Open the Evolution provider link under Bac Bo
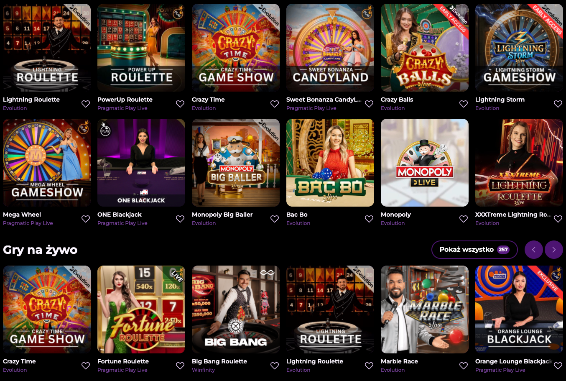Image resolution: width=566 pixels, height=381 pixels. point(298,223)
